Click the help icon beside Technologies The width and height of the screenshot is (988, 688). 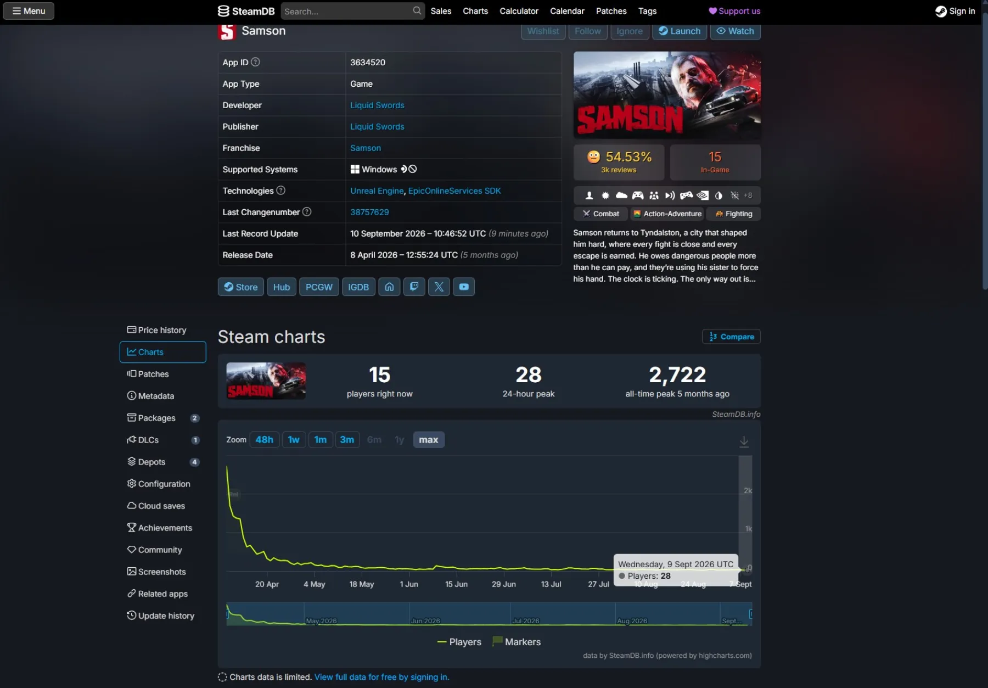tap(280, 191)
